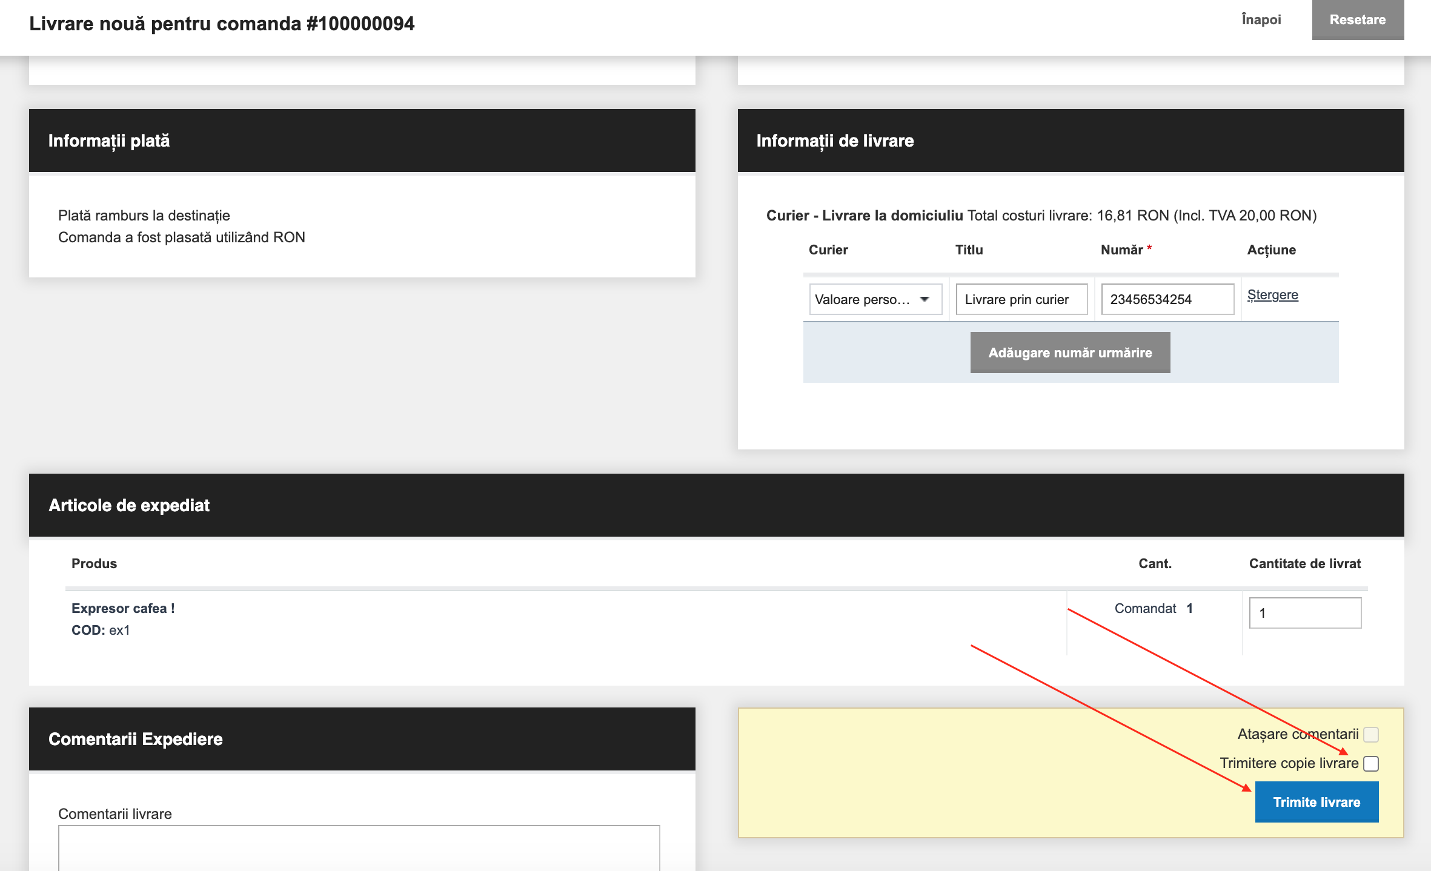The width and height of the screenshot is (1431, 871).
Task: Click the 'Informații de livrare' section header
Action: pyautogui.click(x=1071, y=141)
